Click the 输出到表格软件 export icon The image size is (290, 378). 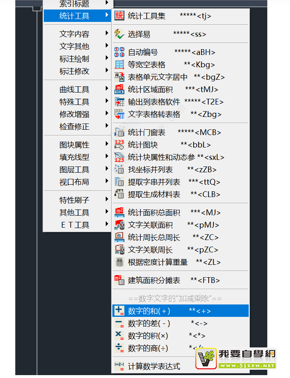click(119, 102)
